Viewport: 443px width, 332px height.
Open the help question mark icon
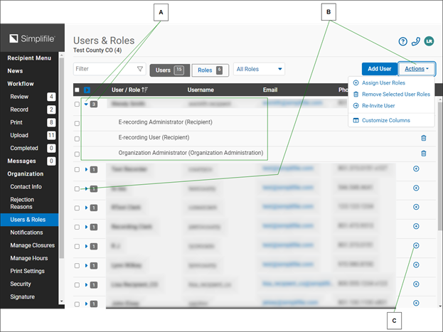[x=403, y=41]
